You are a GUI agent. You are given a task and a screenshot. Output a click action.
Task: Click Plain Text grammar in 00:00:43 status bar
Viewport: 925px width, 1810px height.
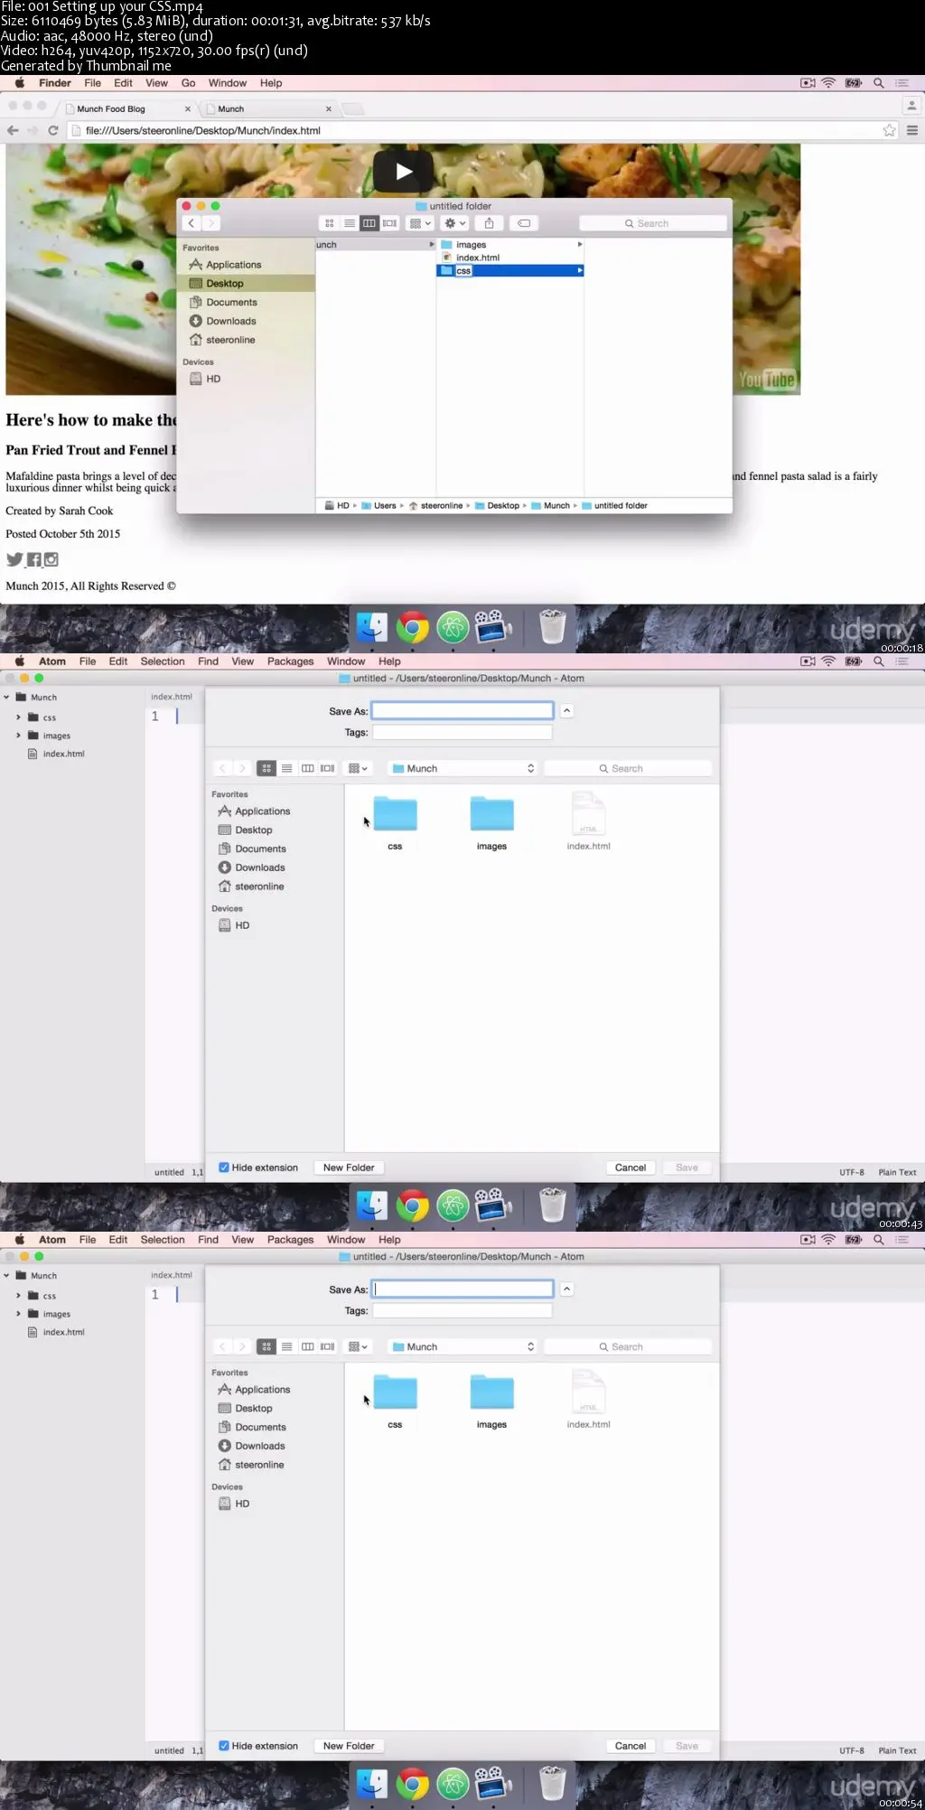pos(897,1172)
